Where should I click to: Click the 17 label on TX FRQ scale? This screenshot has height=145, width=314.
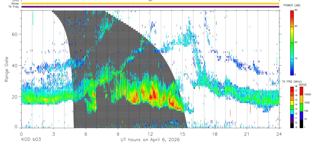(x=296, y=91)
